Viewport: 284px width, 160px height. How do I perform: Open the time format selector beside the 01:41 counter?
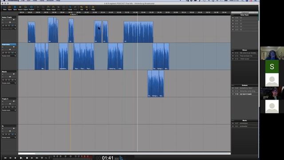point(121,158)
